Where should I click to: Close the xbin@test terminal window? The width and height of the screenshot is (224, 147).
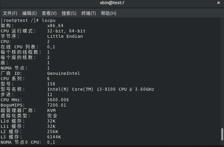coord(219,3)
